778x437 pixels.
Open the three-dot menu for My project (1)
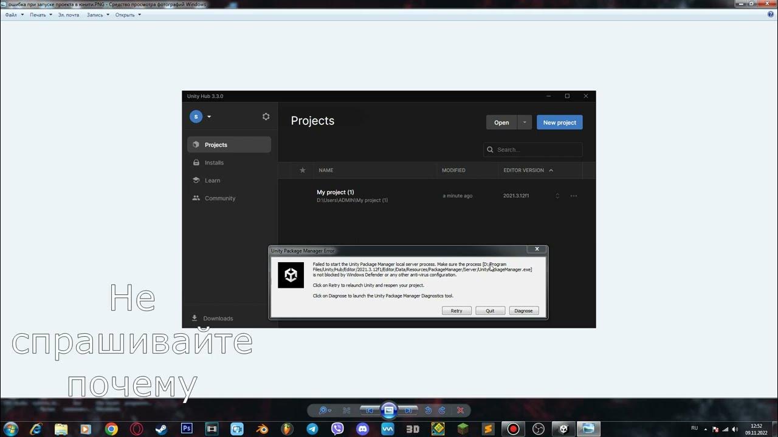click(574, 195)
